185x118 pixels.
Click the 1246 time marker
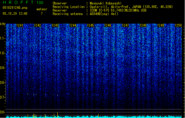(108, 25)
